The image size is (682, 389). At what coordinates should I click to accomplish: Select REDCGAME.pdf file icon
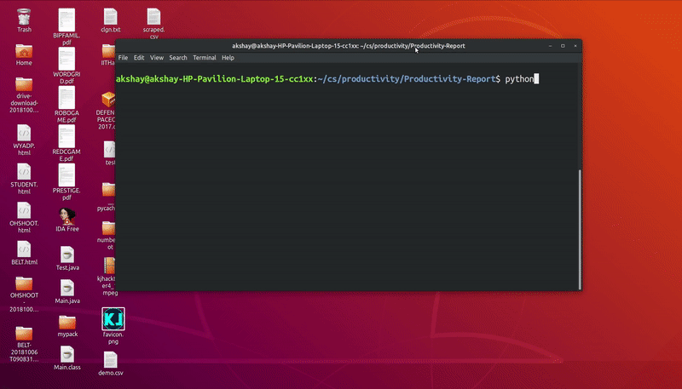tap(66, 136)
